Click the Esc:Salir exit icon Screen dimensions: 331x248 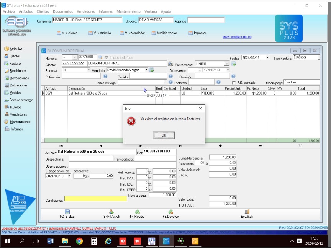(247, 212)
